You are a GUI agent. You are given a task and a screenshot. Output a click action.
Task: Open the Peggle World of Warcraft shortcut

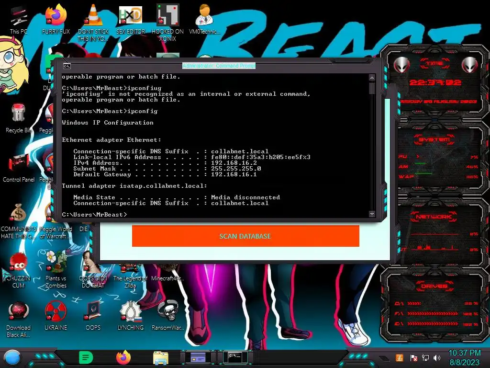pos(56,232)
